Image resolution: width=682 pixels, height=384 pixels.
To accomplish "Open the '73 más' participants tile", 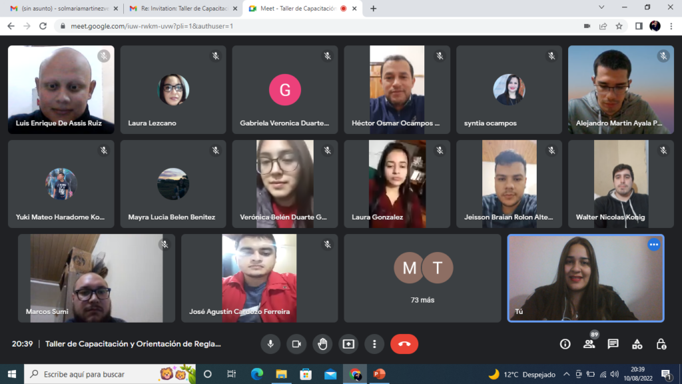I will click(422, 278).
